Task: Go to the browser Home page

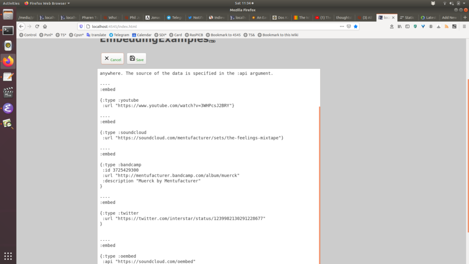Action: point(45,26)
